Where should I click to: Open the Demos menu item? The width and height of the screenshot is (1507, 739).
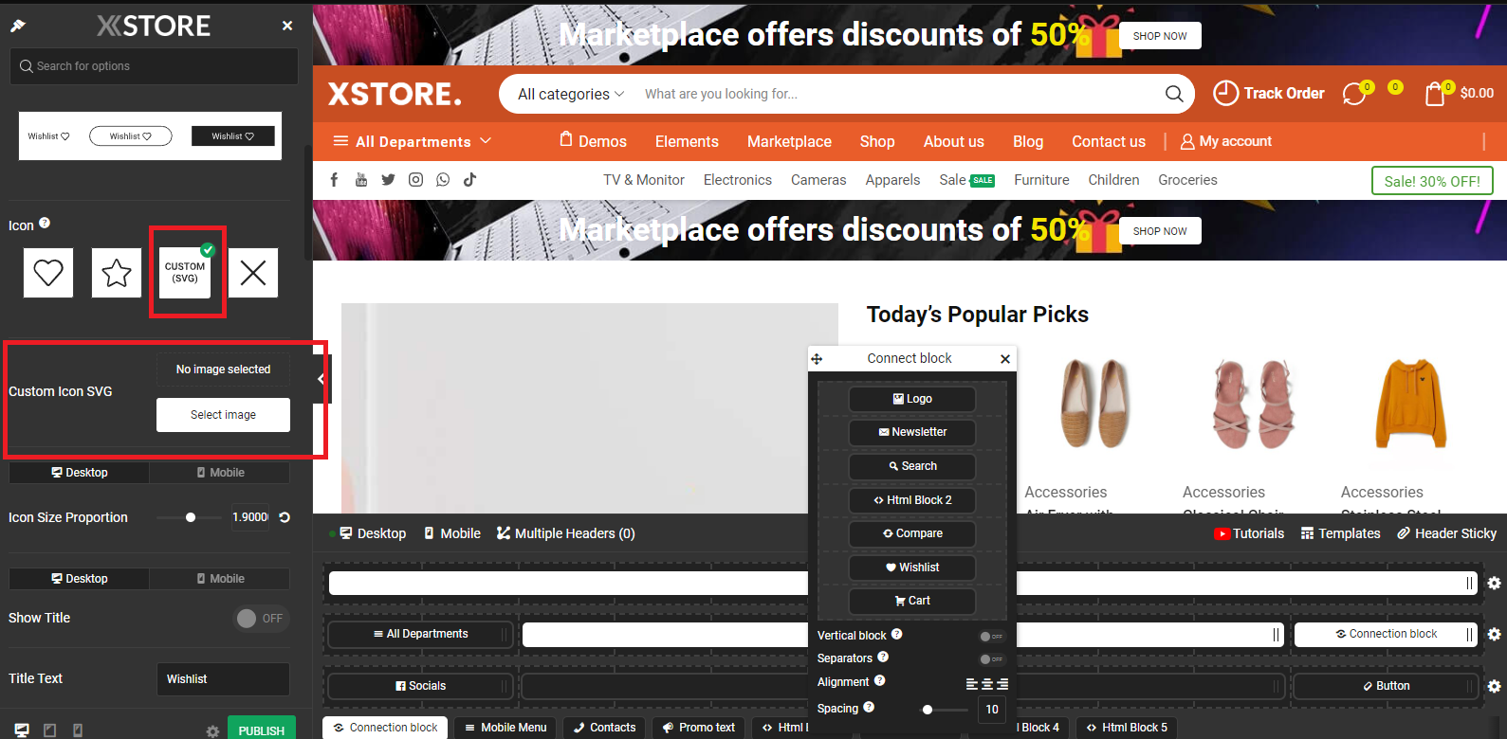[593, 141]
